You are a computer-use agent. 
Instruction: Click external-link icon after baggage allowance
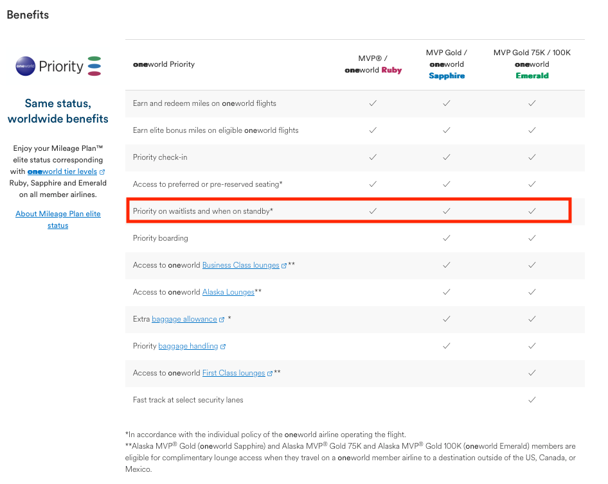pyautogui.click(x=222, y=319)
